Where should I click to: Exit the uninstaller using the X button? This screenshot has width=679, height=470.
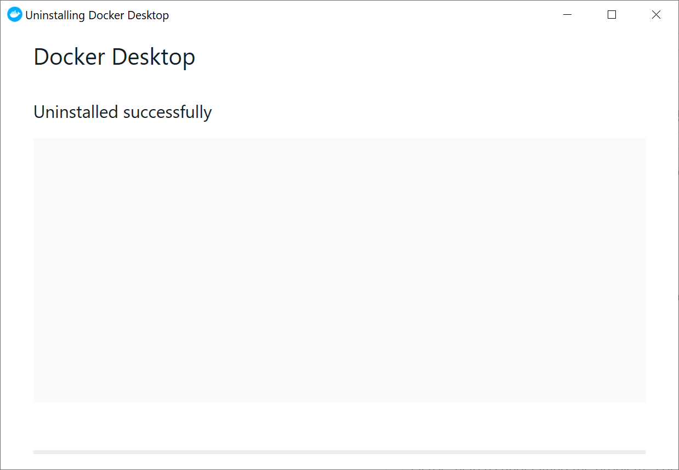coord(656,15)
